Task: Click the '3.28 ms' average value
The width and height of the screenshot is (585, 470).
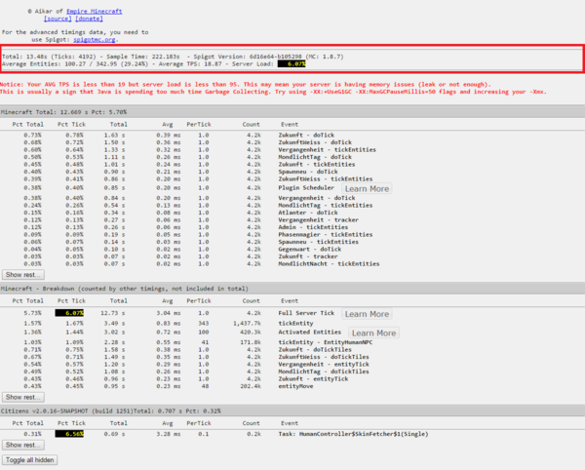Action: click(169, 434)
